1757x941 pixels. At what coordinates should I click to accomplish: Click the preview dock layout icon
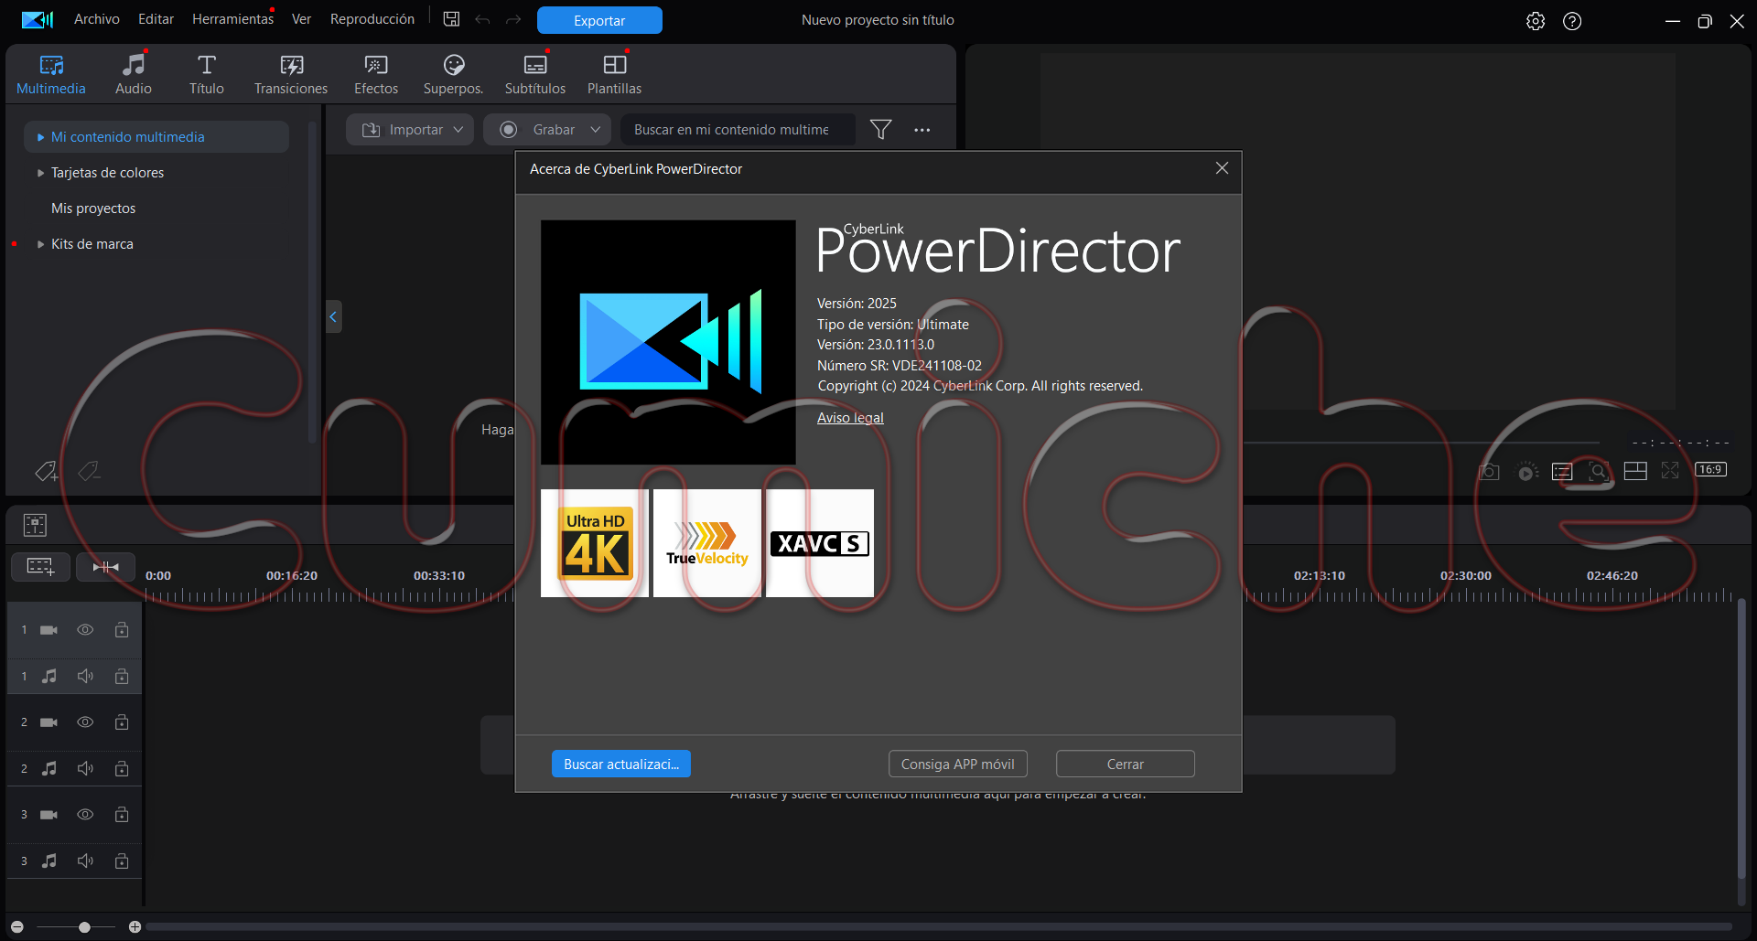[1635, 472]
